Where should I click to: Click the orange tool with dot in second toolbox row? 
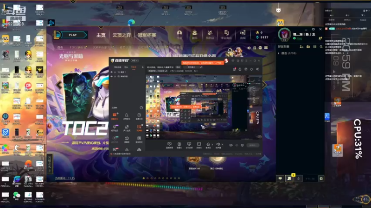coord(139,128)
